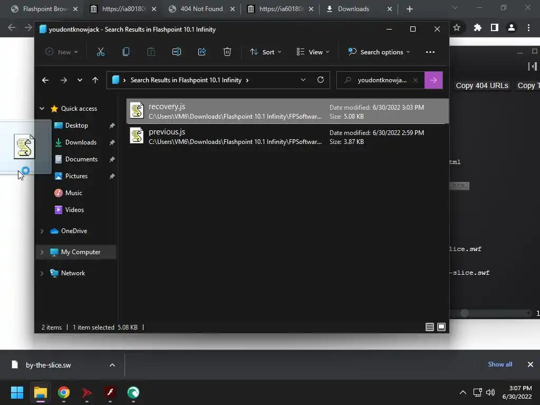This screenshot has height=405, width=540.
Task: Click the Rename icon in Explorer toolbar
Action: pos(177,52)
